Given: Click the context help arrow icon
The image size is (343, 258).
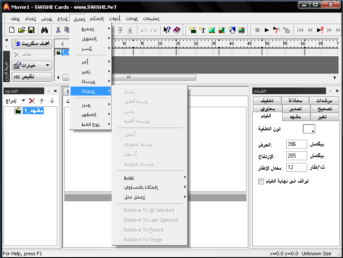Looking at the screenshot, I should click(x=167, y=30).
